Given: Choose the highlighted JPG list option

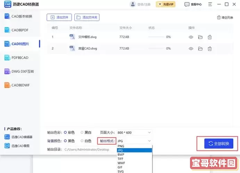Looking at the screenshot, I should click(x=134, y=150).
